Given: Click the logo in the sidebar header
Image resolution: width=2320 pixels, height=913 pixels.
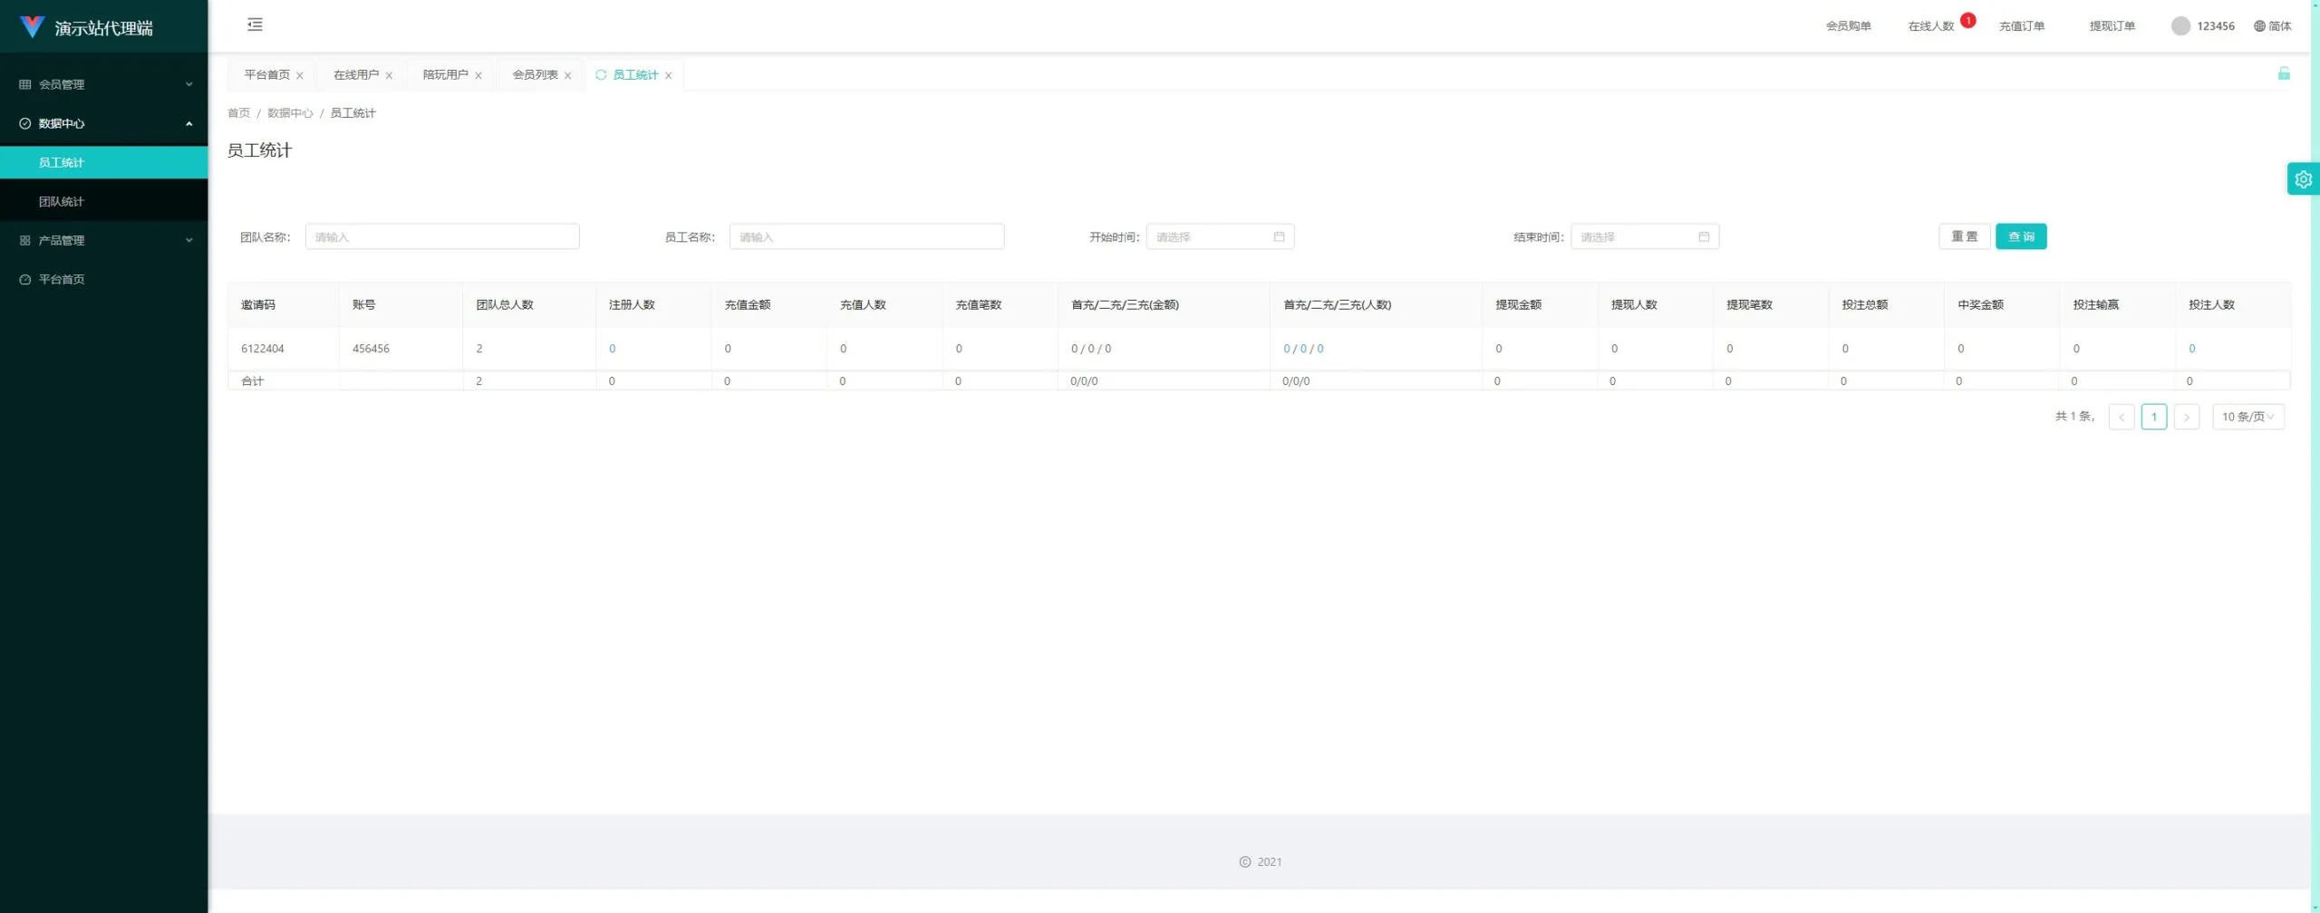Looking at the screenshot, I should tap(32, 27).
